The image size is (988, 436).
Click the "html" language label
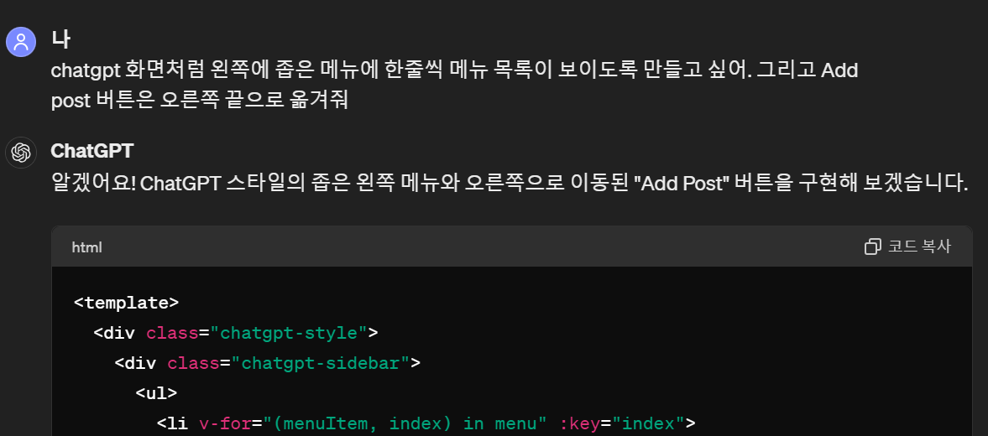[x=87, y=248]
